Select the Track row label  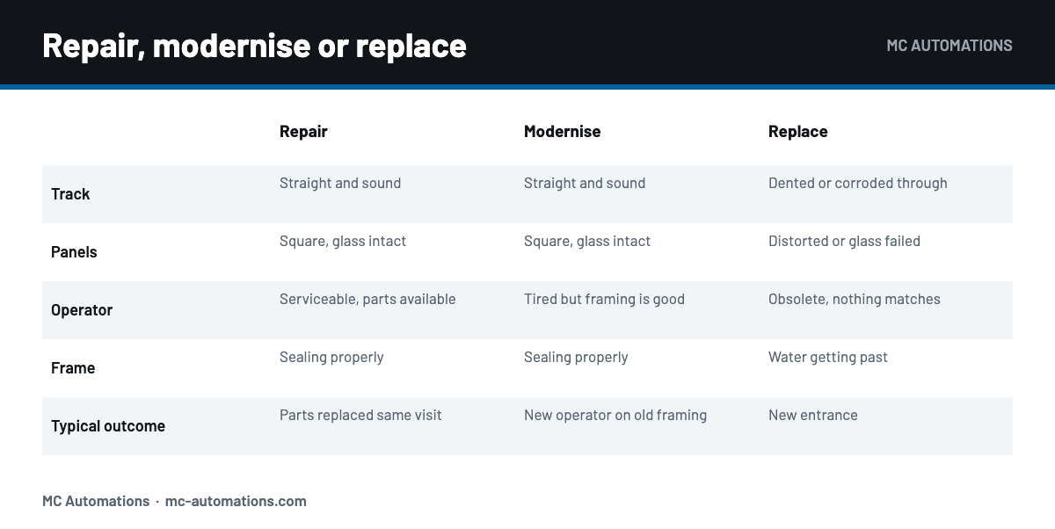pos(70,194)
